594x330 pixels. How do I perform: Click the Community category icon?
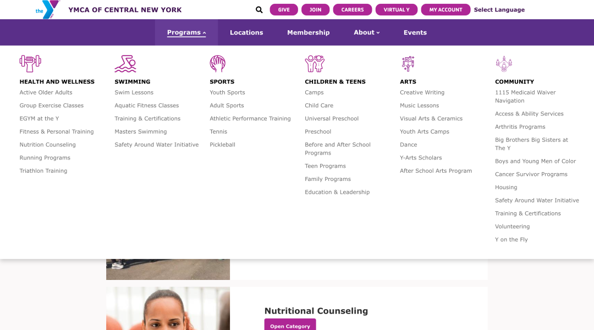[x=503, y=64]
